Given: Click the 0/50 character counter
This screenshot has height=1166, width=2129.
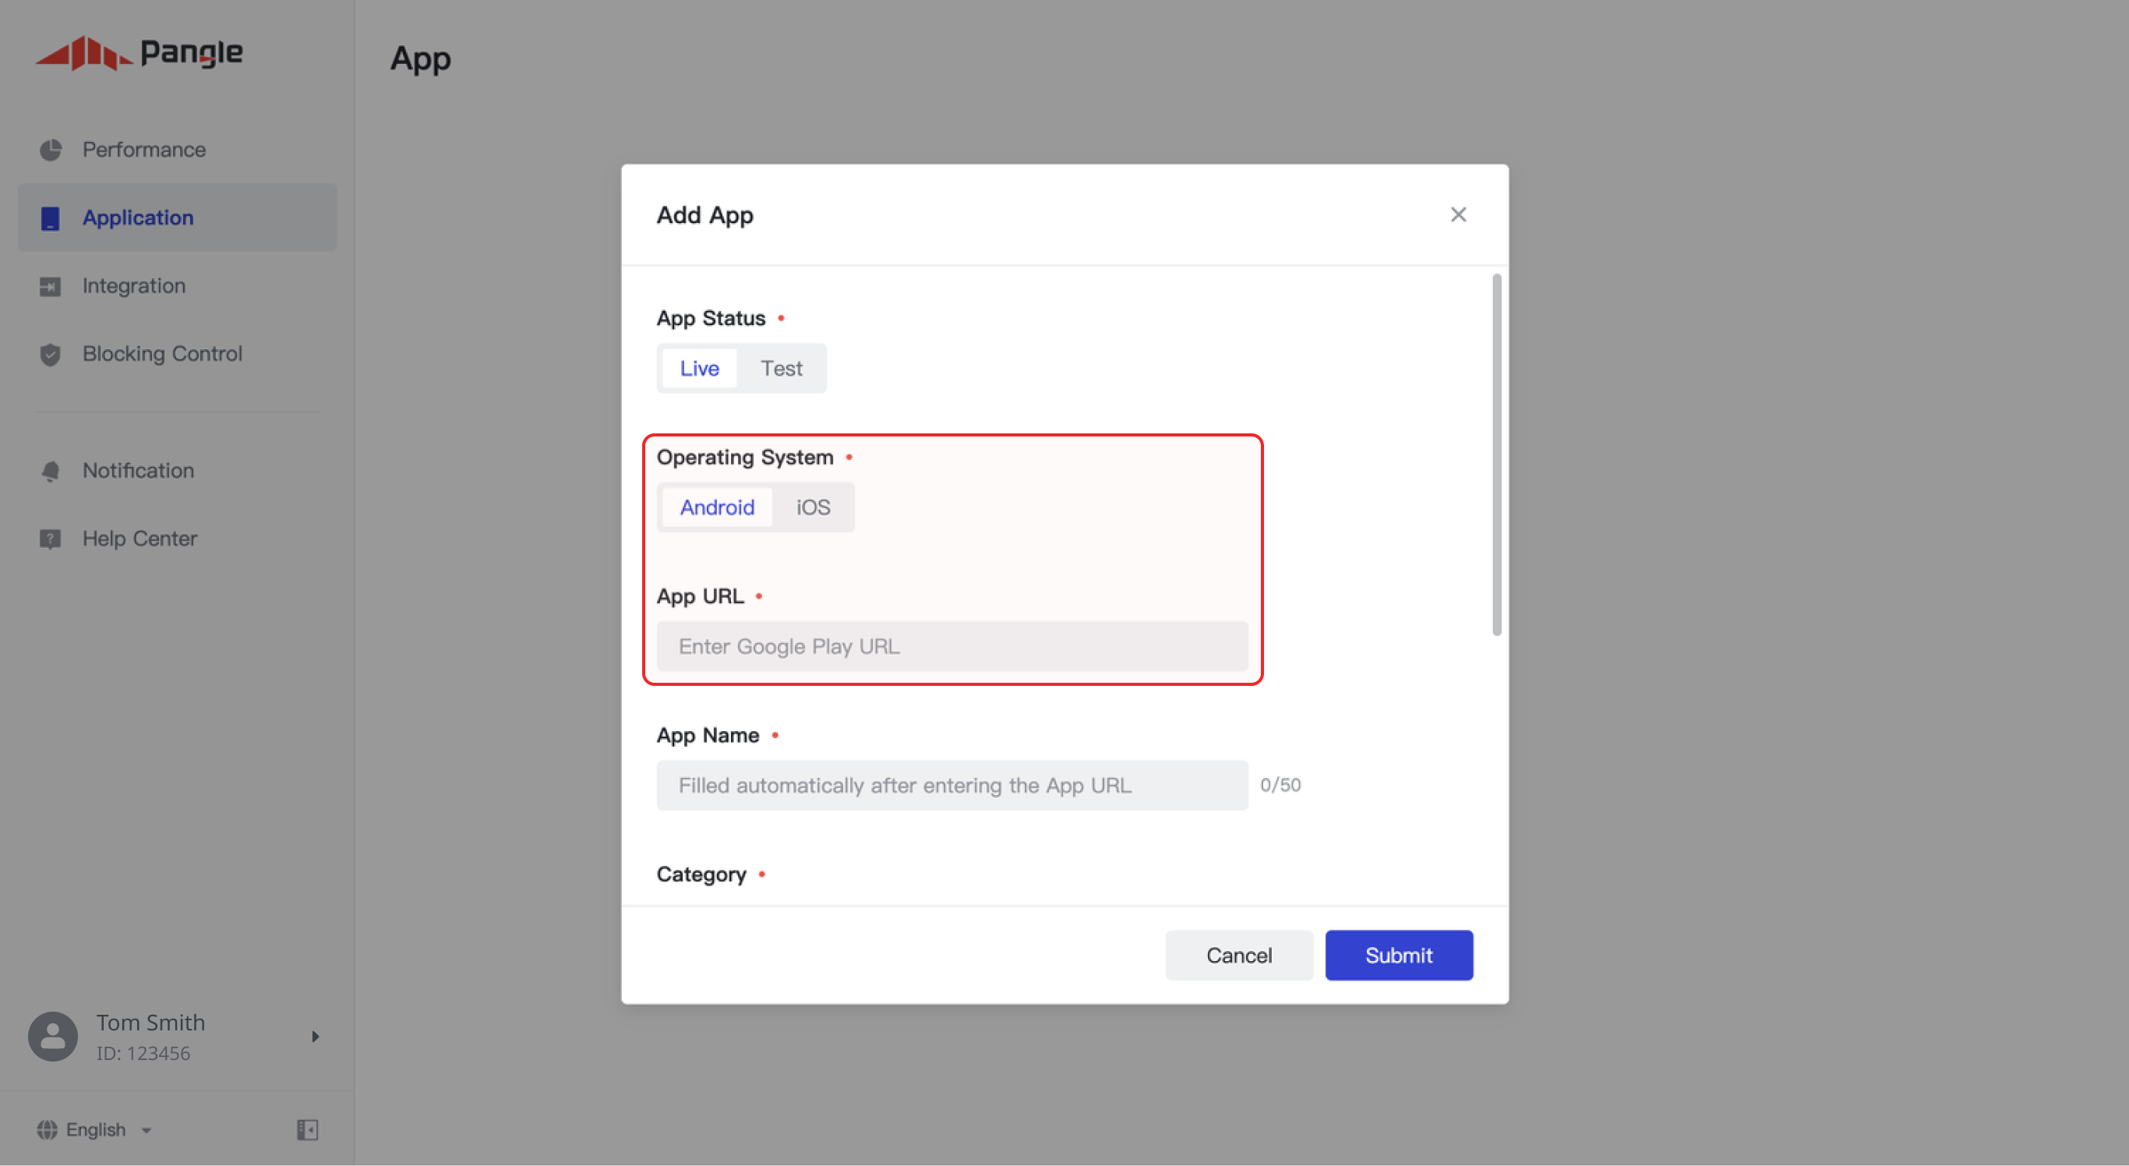Looking at the screenshot, I should [x=1280, y=785].
